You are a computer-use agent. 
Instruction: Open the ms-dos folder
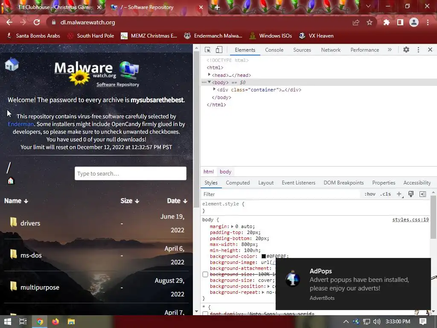click(31, 255)
